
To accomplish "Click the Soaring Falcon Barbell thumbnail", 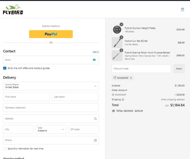I will 117,55.
